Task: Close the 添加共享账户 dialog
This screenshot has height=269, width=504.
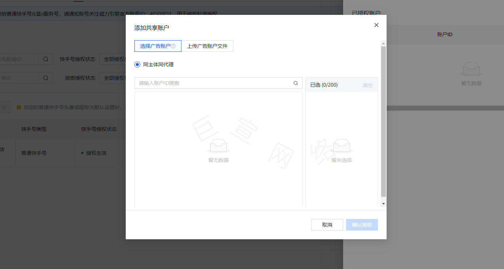Action: pyautogui.click(x=376, y=25)
